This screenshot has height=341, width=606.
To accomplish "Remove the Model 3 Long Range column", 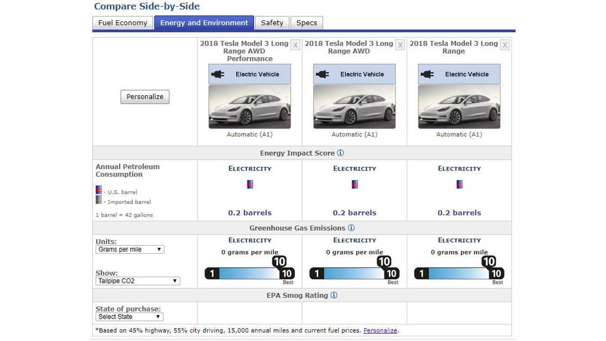I will [x=505, y=45].
